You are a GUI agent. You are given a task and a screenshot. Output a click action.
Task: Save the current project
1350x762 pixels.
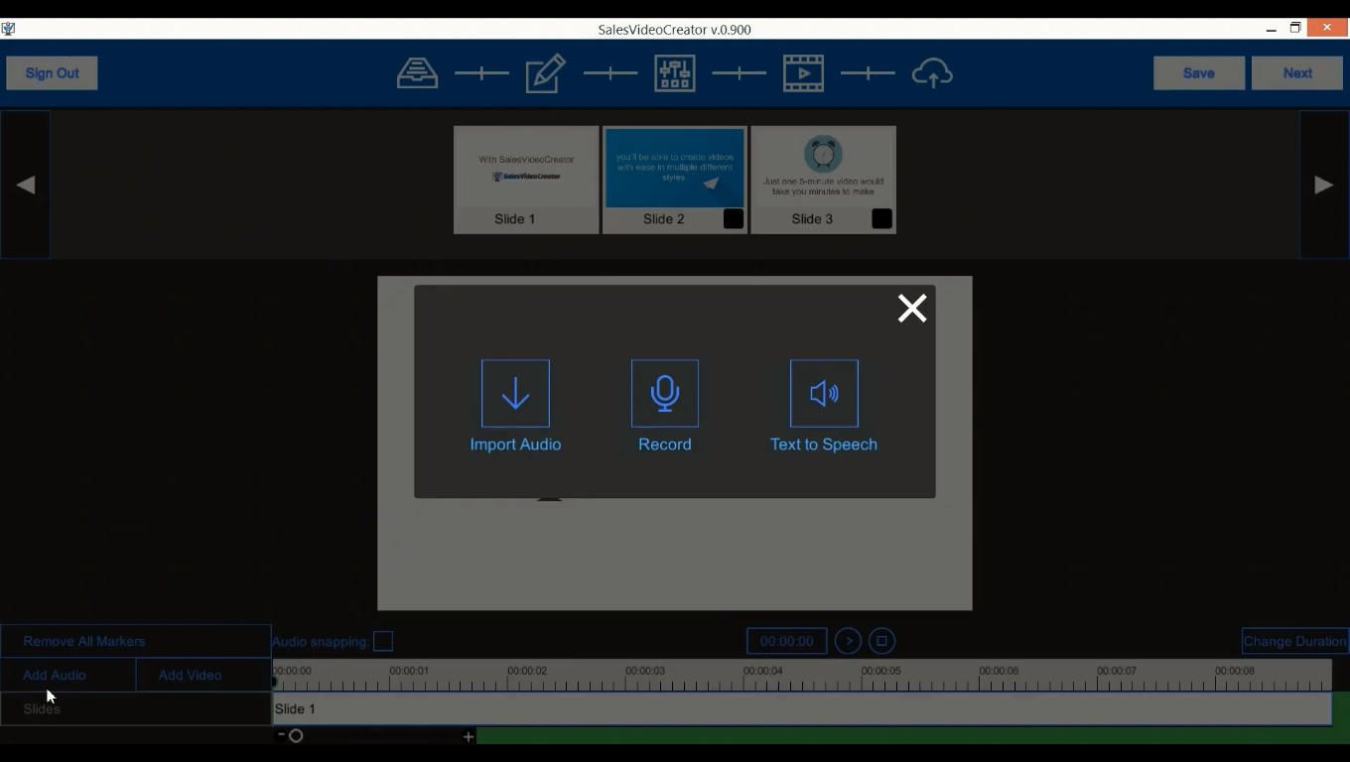pos(1198,72)
